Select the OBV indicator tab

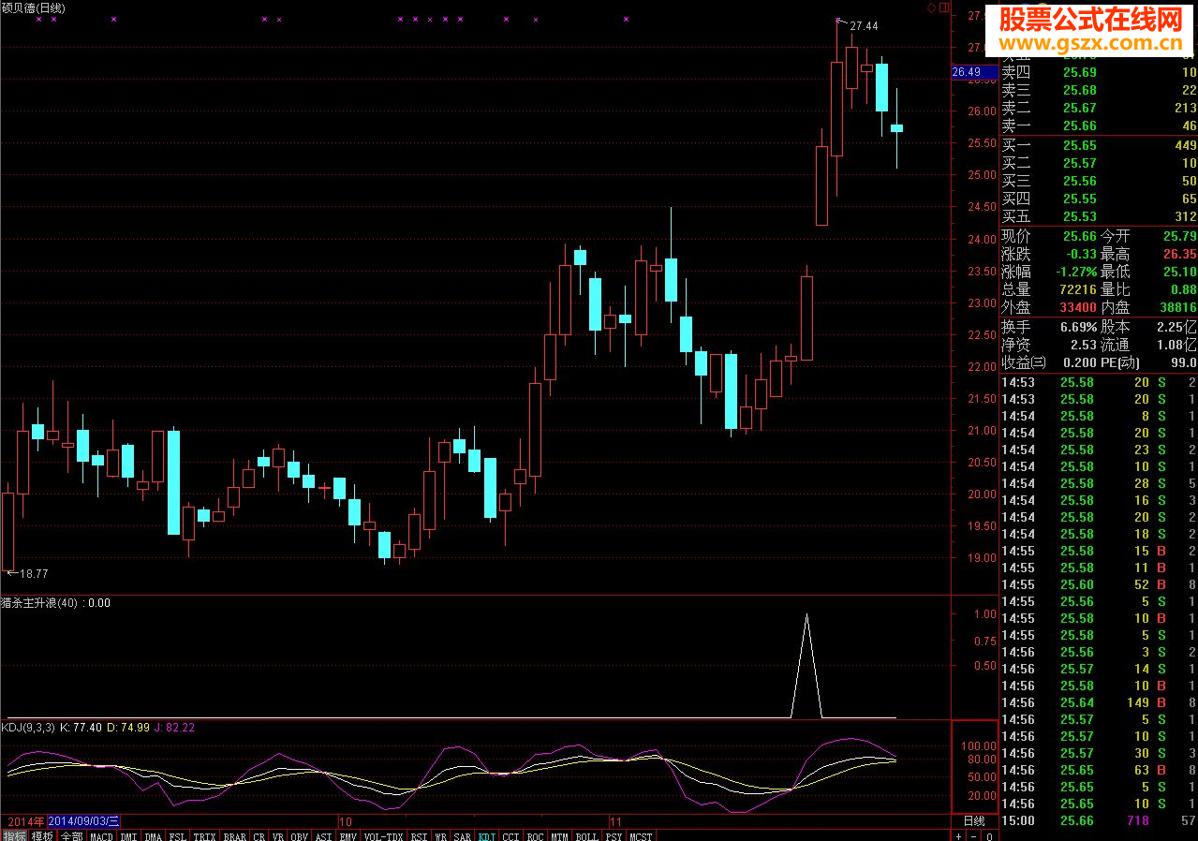(299, 835)
